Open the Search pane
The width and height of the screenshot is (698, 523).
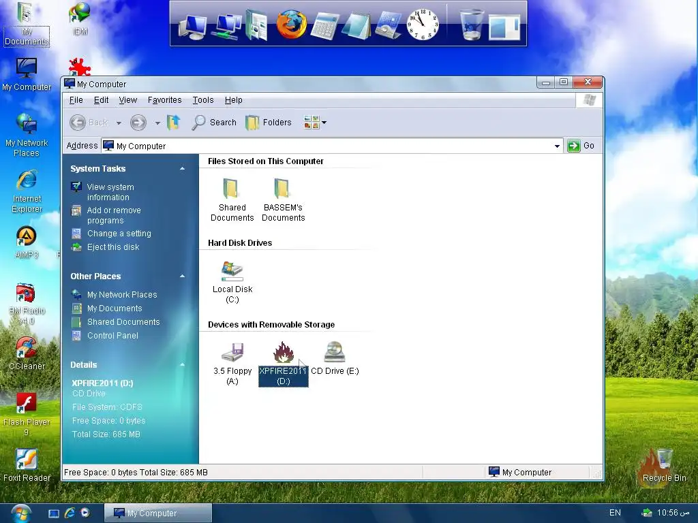coord(214,123)
